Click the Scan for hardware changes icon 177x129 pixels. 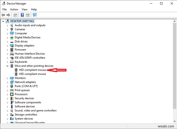35,15
